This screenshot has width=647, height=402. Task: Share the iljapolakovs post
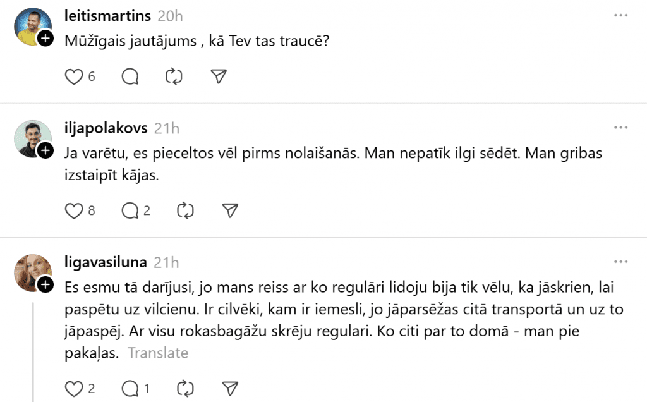[x=230, y=210]
